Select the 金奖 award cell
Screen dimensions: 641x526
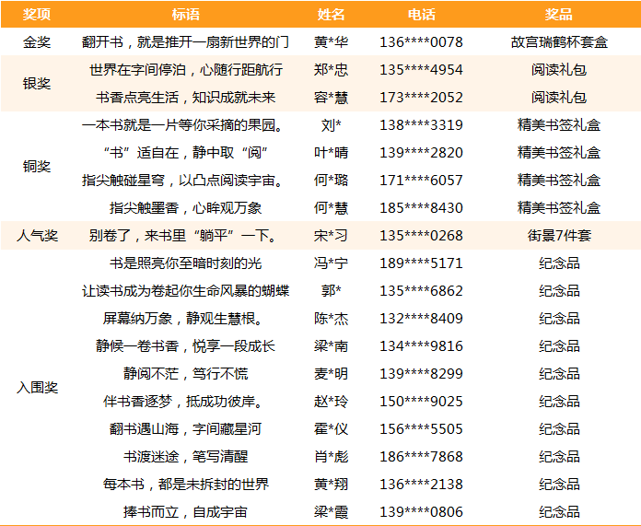pyautogui.click(x=37, y=42)
